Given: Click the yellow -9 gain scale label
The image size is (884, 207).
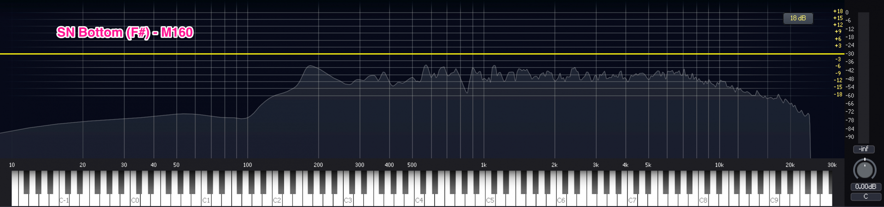Looking at the screenshot, I should tap(838, 73).
